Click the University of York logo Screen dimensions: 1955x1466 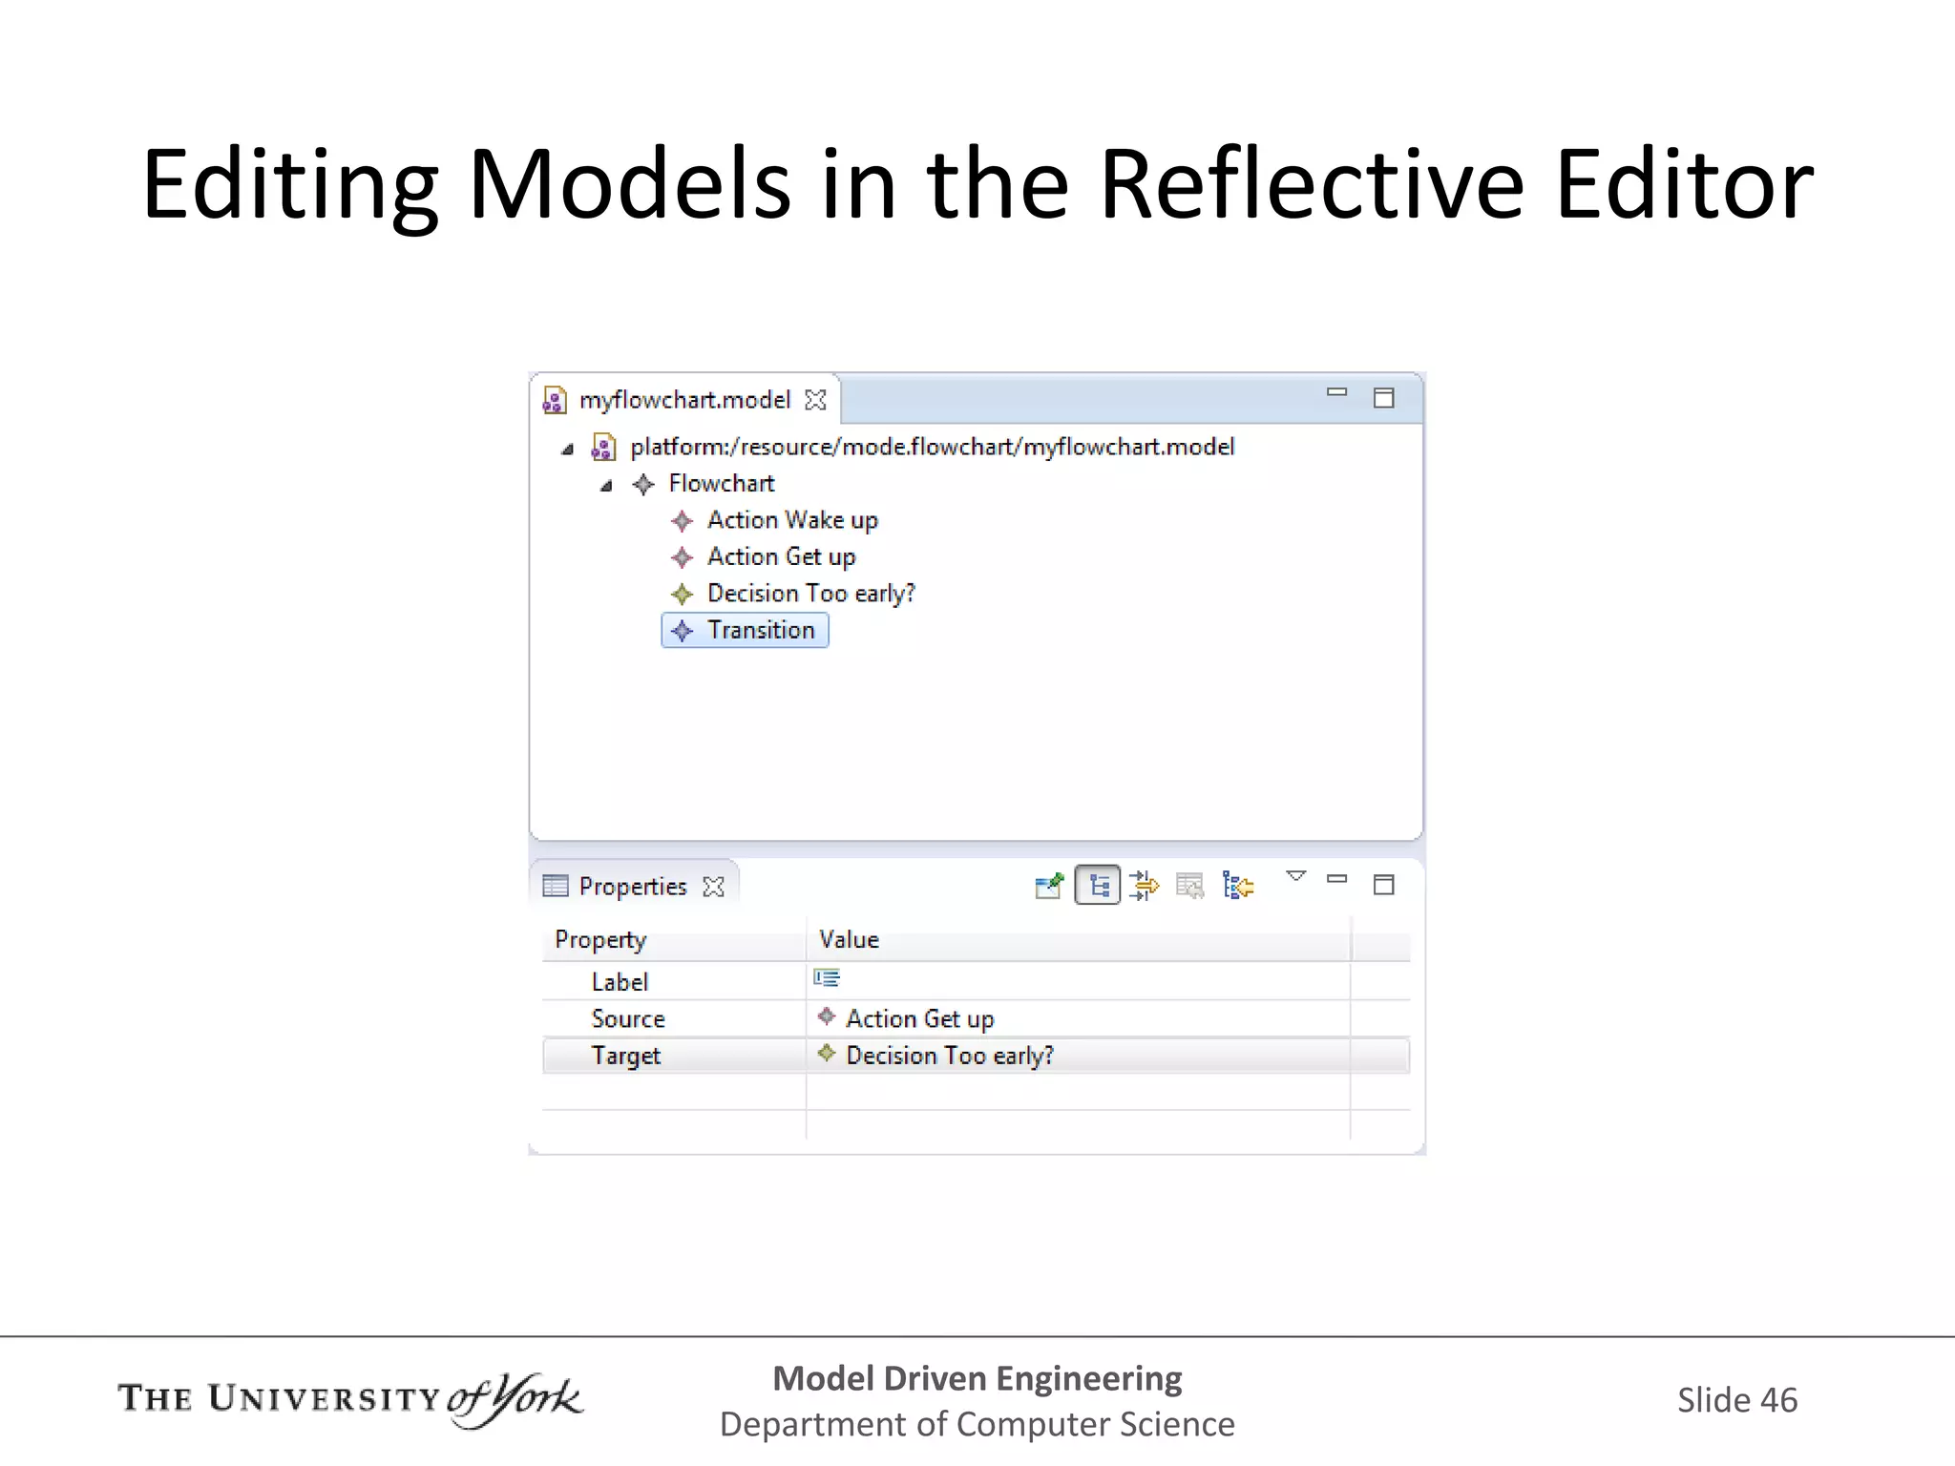click(349, 1399)
